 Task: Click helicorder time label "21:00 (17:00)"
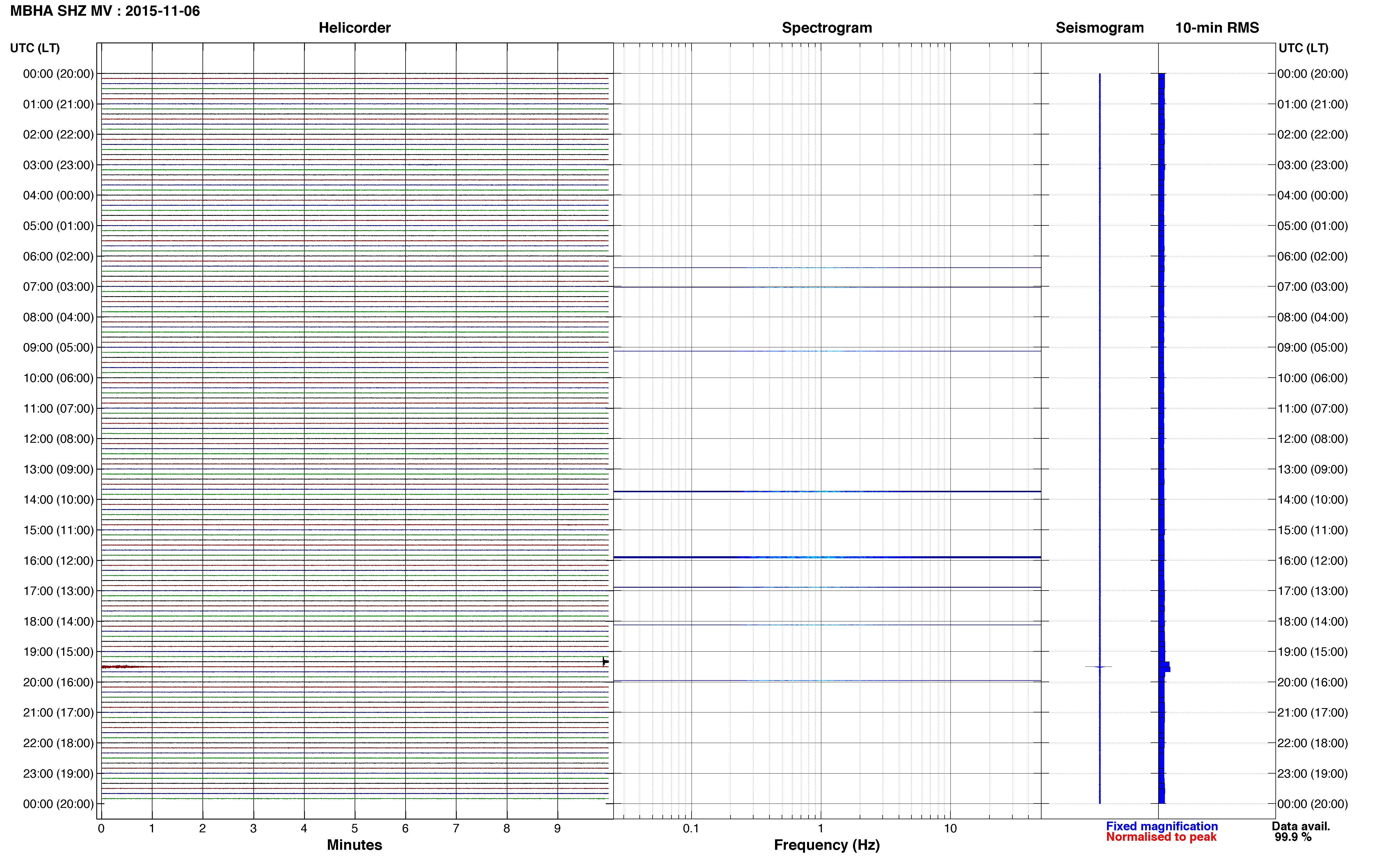pos(58,713)
